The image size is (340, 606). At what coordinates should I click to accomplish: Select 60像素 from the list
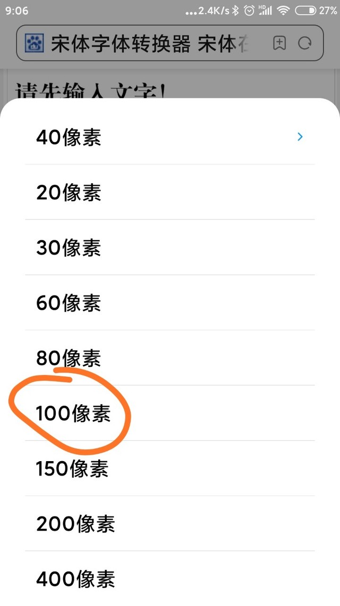tap(69, 303)
